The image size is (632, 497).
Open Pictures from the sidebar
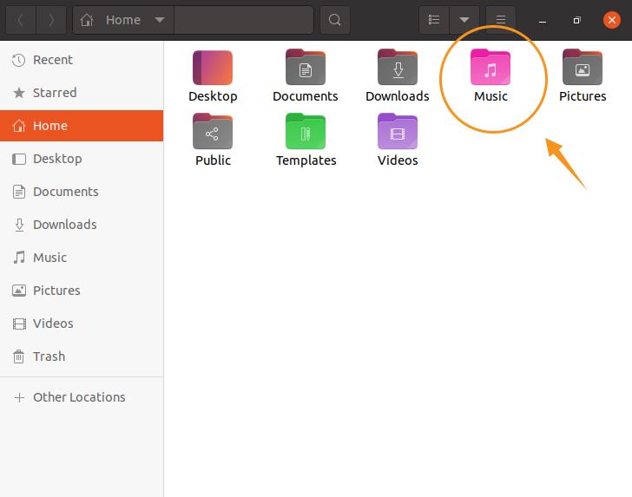point(82,291)
